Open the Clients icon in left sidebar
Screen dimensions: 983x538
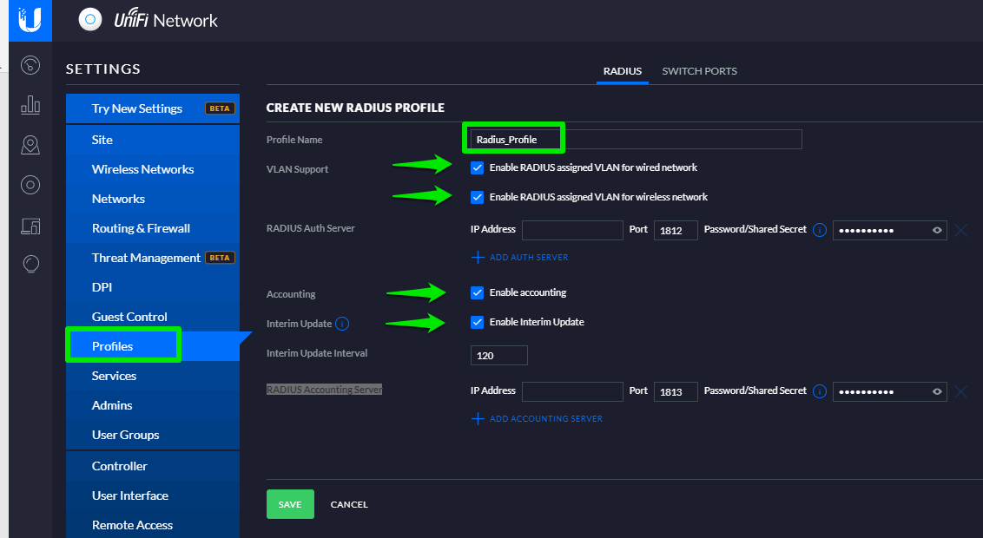pos(30,226)
